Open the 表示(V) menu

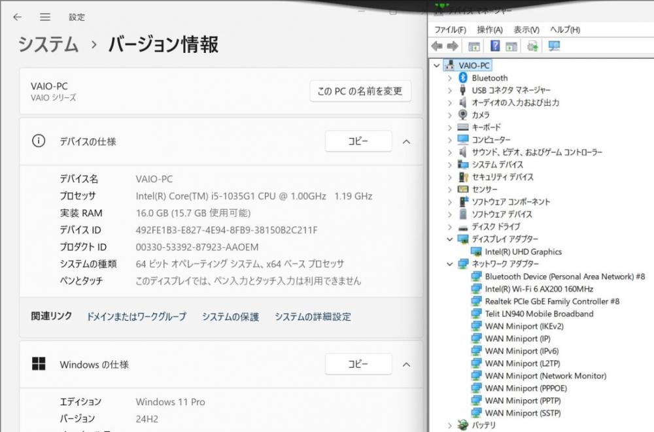click(x=526, y=29)
